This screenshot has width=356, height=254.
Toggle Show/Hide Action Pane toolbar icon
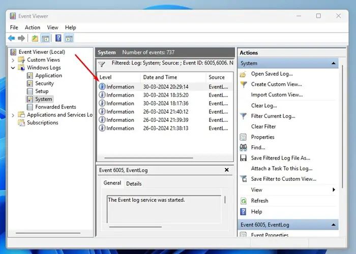(x=69, y=38)
